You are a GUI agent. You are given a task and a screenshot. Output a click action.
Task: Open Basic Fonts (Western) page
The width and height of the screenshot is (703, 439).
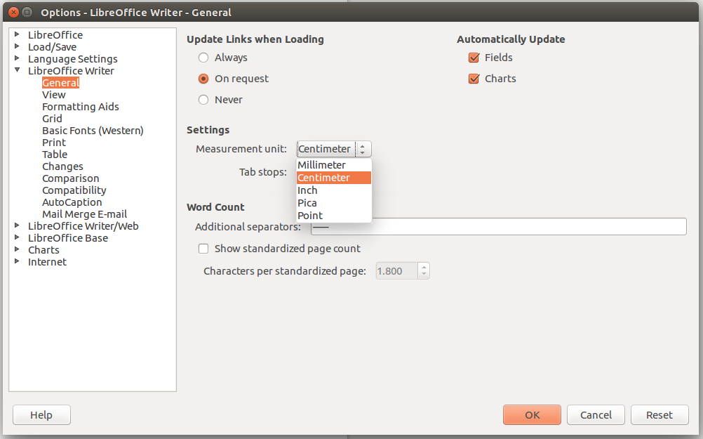93,131
